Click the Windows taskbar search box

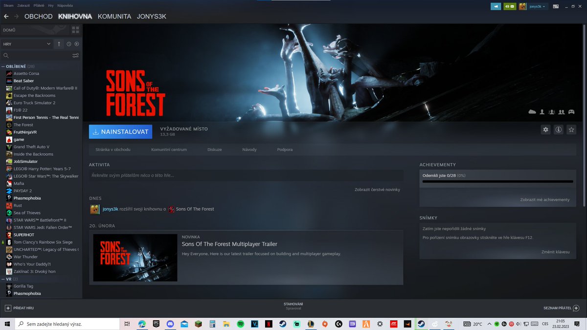point(67,324)
